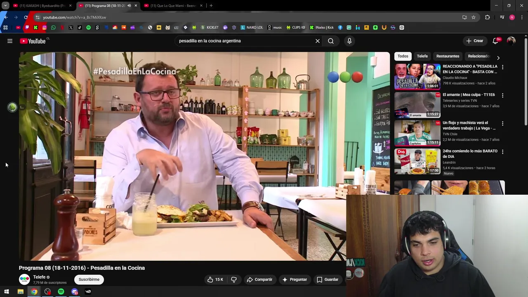Open the Reaccionando a Pesadilla video thumbnail
528x297 pixels.
pos(417,77)
